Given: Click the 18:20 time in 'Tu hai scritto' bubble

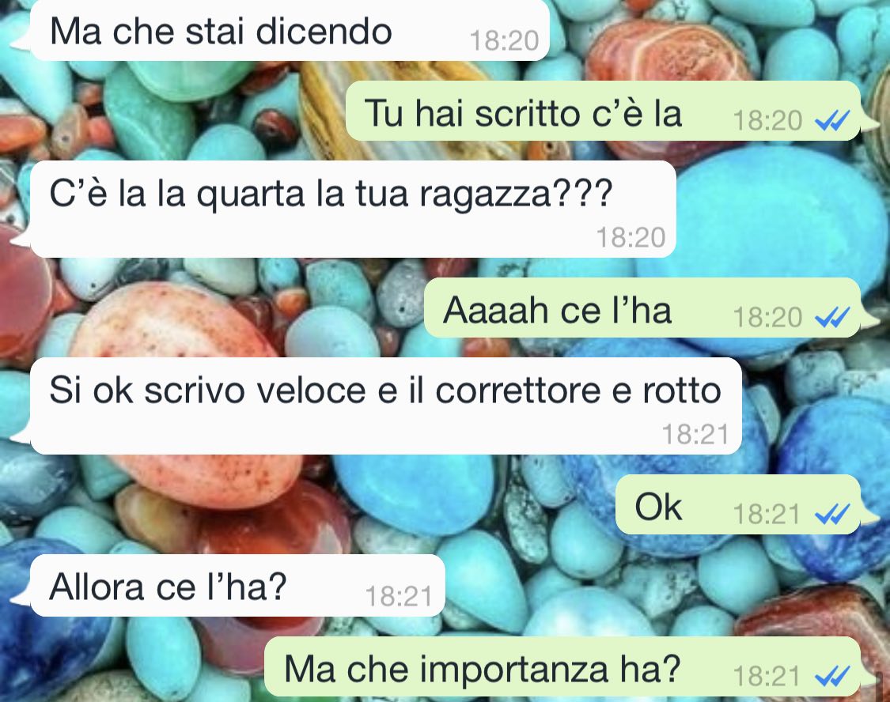Looking at the screenshot, I should pyautogui.click(x=767, y=120).
